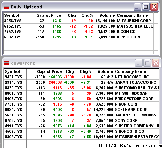Select symbol 8058.TYS
This screenshot has height=148, width=162.
(x=13, y=21)
